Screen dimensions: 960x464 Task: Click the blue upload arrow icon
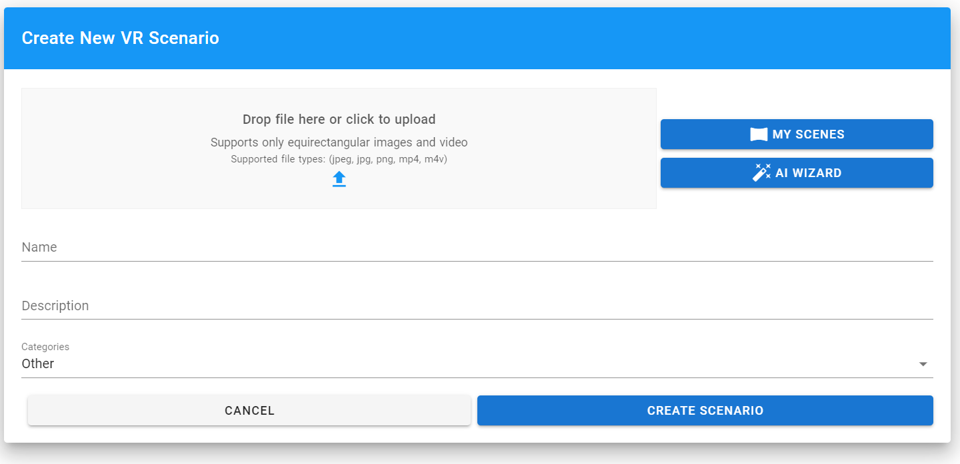[x=339, y=178]
